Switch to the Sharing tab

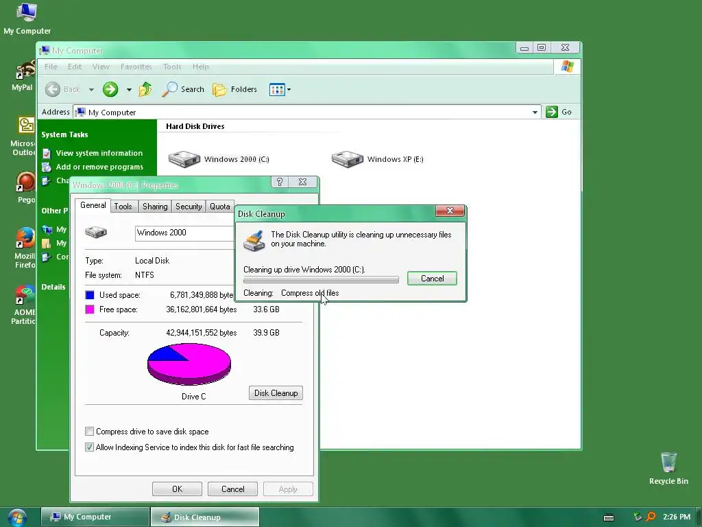click(155, 206)
